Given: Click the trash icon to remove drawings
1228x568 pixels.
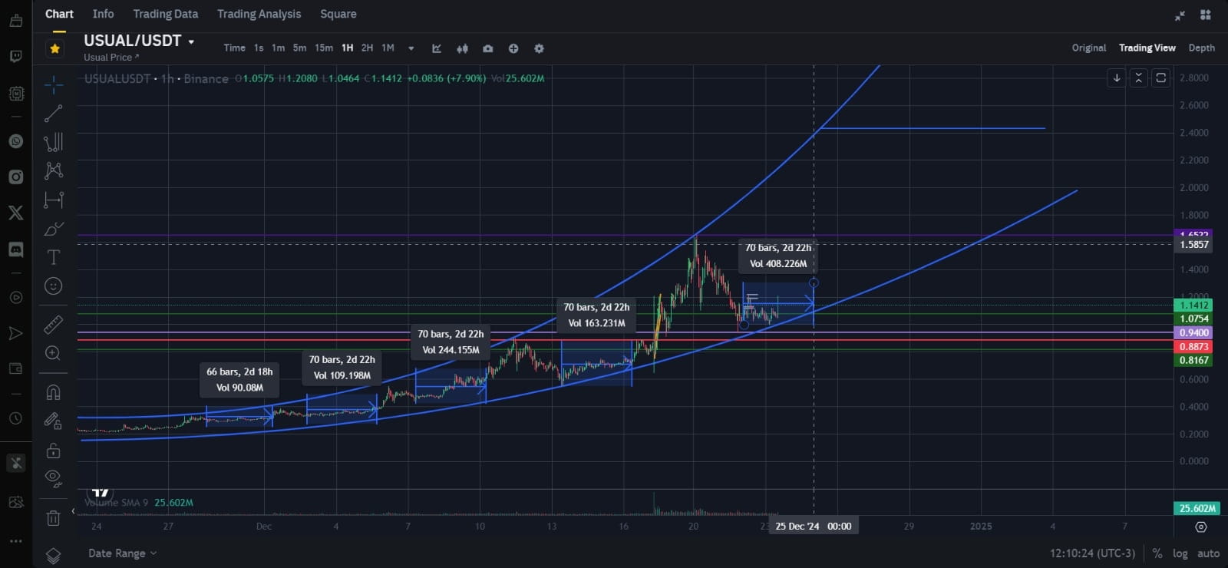Looking at the screenshot, I should pyautogui.click(x=53, y=518).
